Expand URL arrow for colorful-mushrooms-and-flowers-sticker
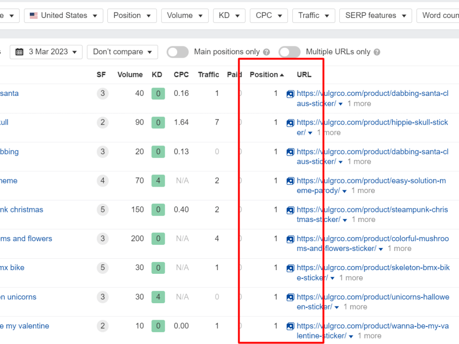The image size is (459, 344). click(381, 249)
